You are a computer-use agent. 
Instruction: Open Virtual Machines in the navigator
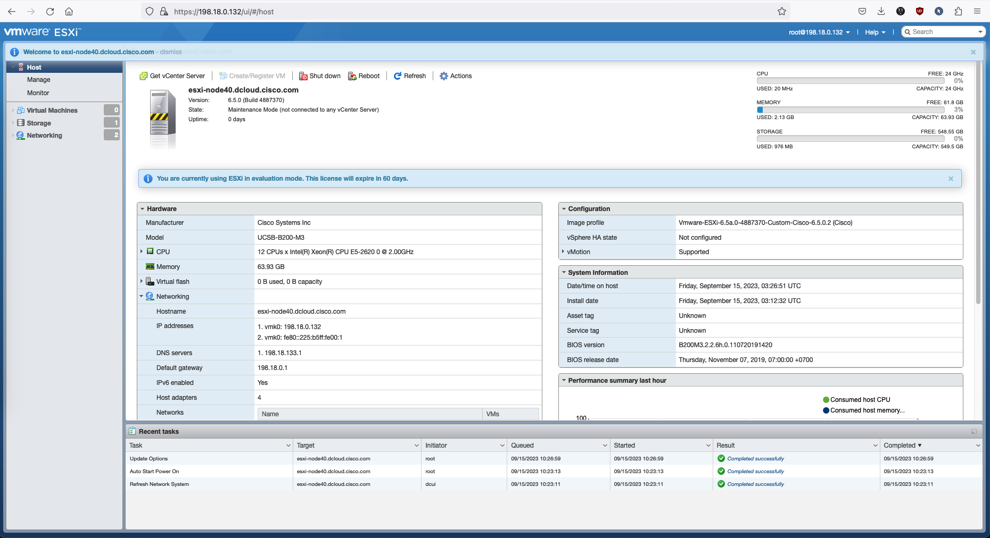(x=52, y=111)
